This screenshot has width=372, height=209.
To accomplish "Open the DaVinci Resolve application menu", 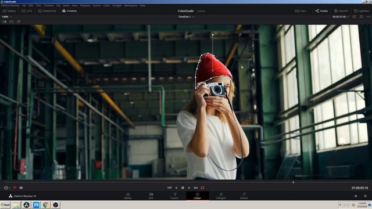I will (x=10, y=5).
